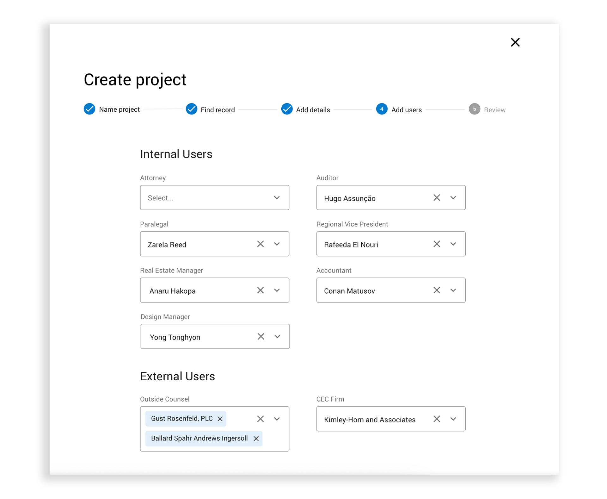Remove the Gust Rosenfeld, PLC tag
Image resolution: width=607 pixels, height=499 pixels.
click(x=220, y=419)
